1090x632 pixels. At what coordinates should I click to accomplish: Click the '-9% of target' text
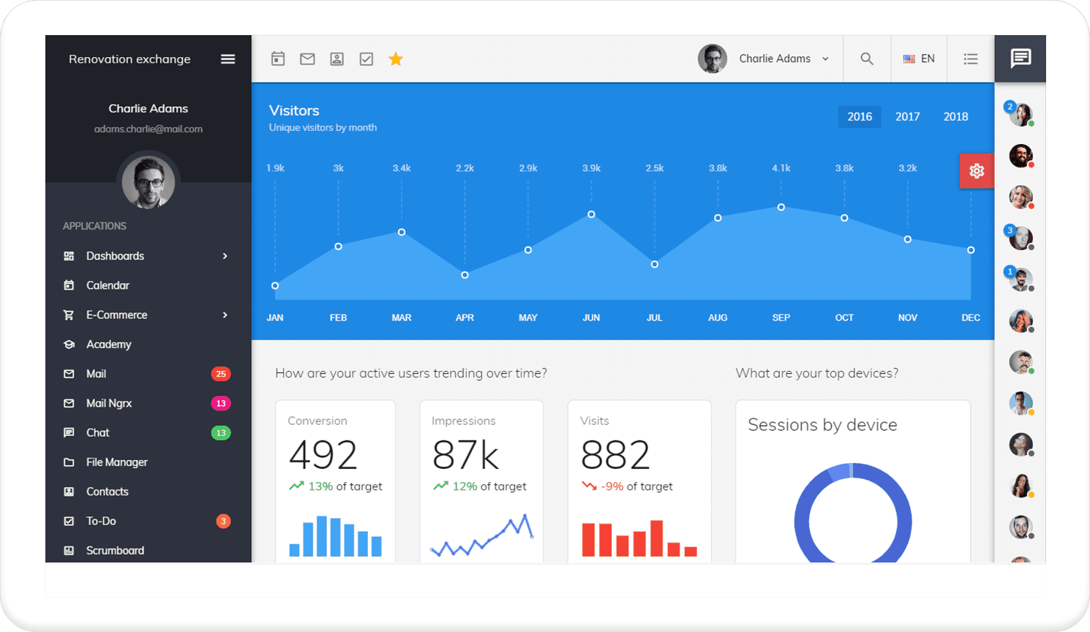click(x=636, y=486)
